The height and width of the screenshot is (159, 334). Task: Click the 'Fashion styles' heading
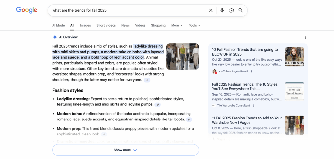[x=68, y=90]
